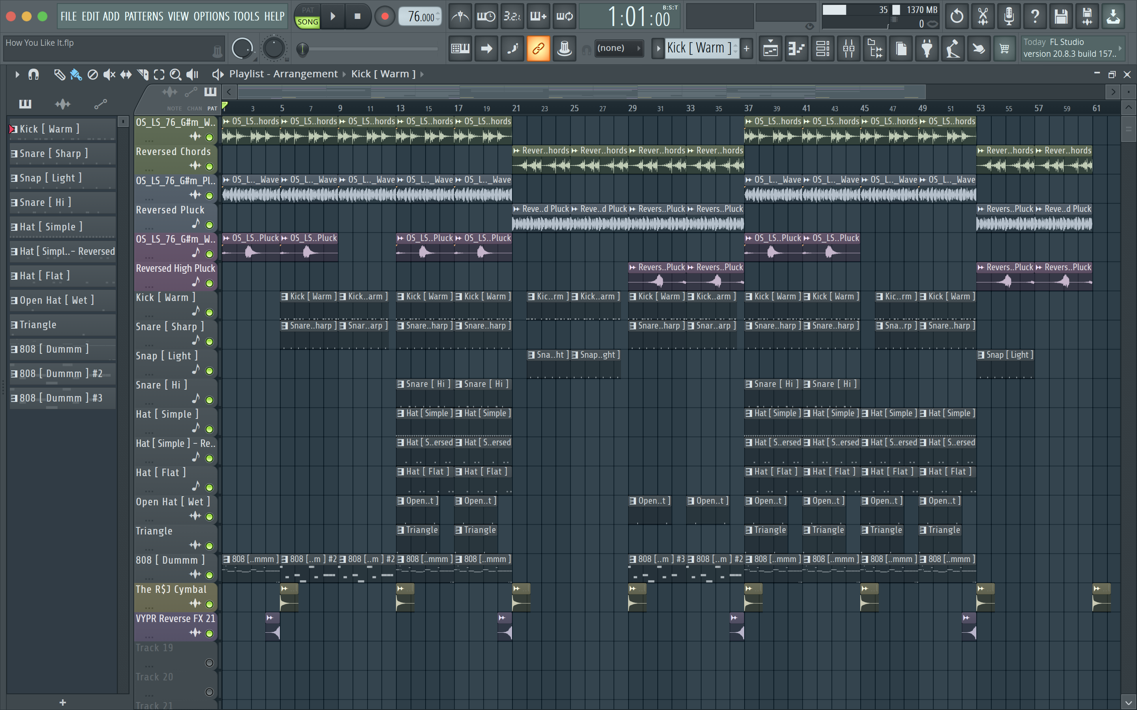Show audio clips in picker panel
Image resolution: width=1137 pixels, height=710 pixels.
62,104
